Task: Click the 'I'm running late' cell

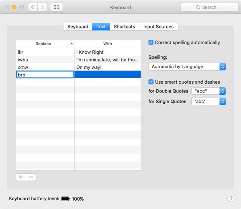Action: point(108,59)
